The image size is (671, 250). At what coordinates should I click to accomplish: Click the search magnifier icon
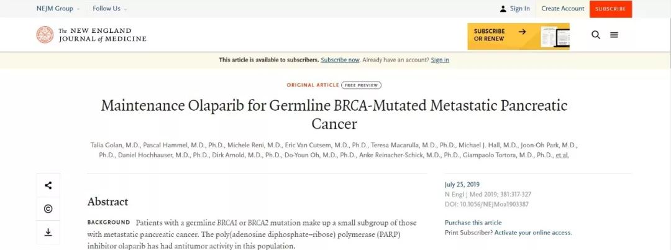pos(596,35)
